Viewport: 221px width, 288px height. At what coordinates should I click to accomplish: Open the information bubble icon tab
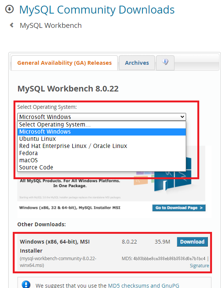[x=165, y=62]
